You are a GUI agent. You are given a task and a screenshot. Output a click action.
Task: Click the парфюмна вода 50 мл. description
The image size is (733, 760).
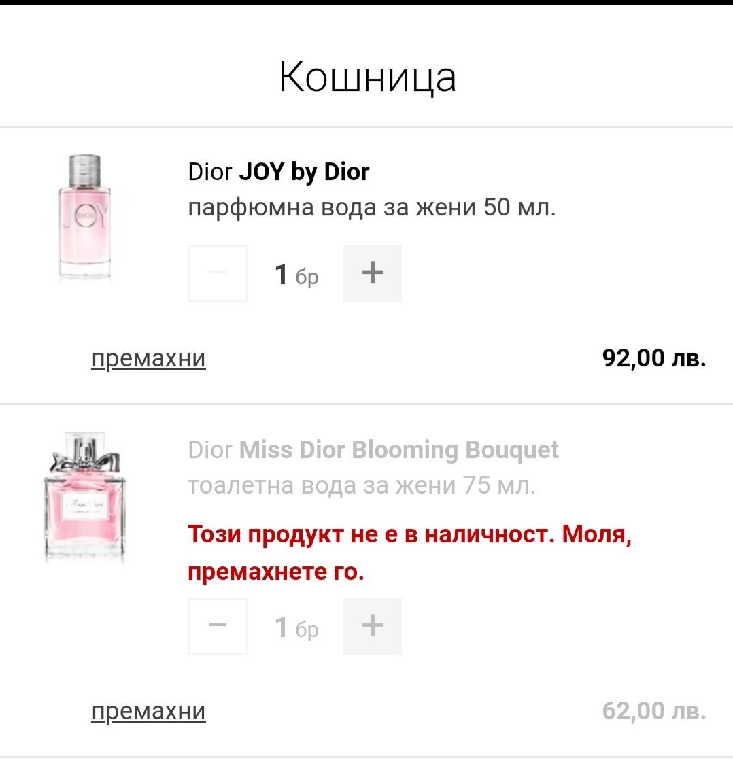coord(372,207)
